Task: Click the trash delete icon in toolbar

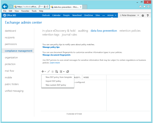Action: (x=52, y=72)
